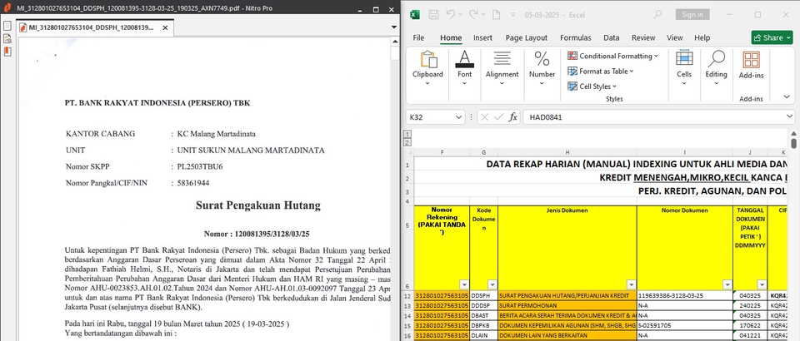Select cell with S-02591705
The image size is (800, 341).
pyautogui.click(x=685, y=326)
